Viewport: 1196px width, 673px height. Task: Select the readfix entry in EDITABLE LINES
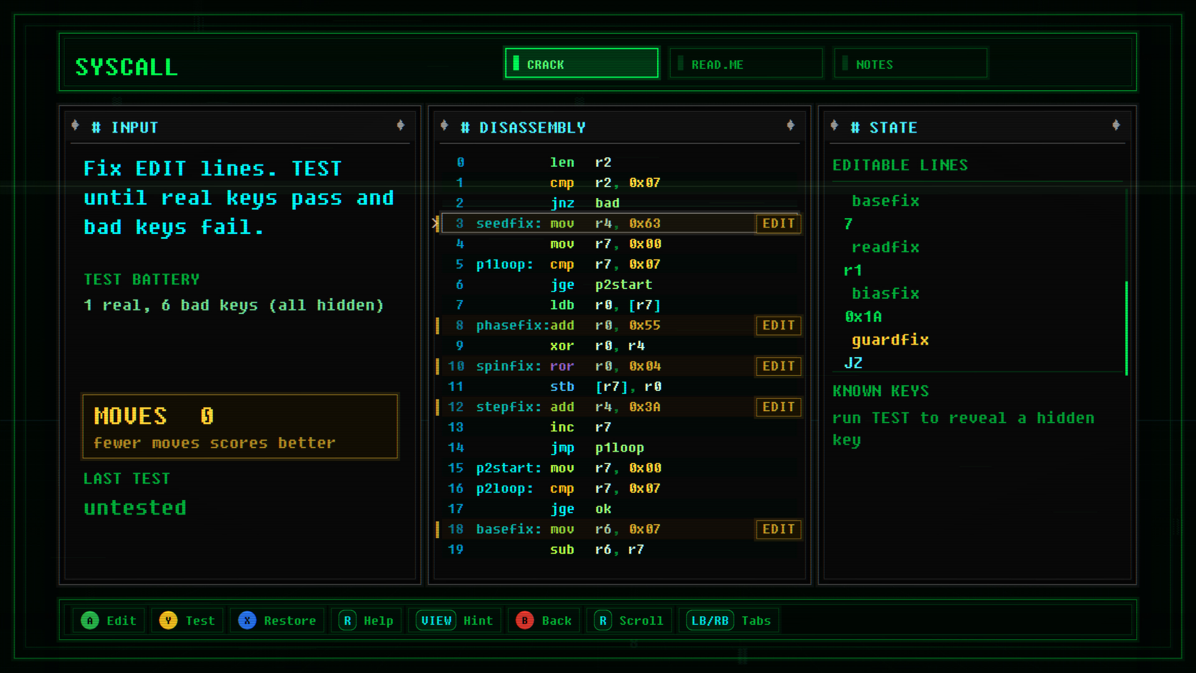coord(885,247)
